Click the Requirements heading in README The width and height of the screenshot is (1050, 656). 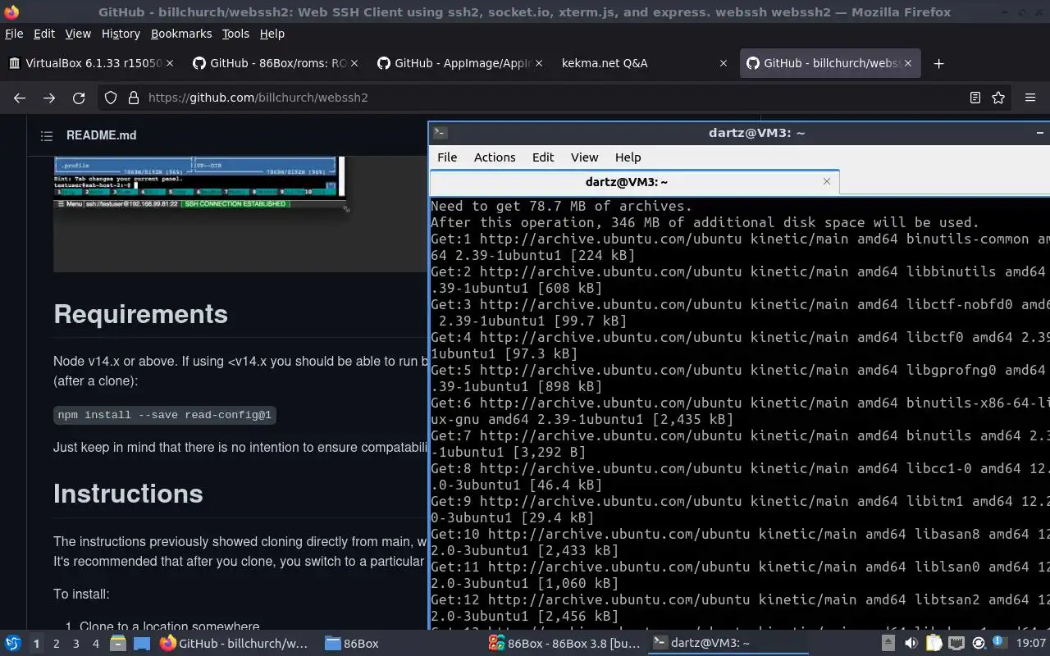click(140, 314)
